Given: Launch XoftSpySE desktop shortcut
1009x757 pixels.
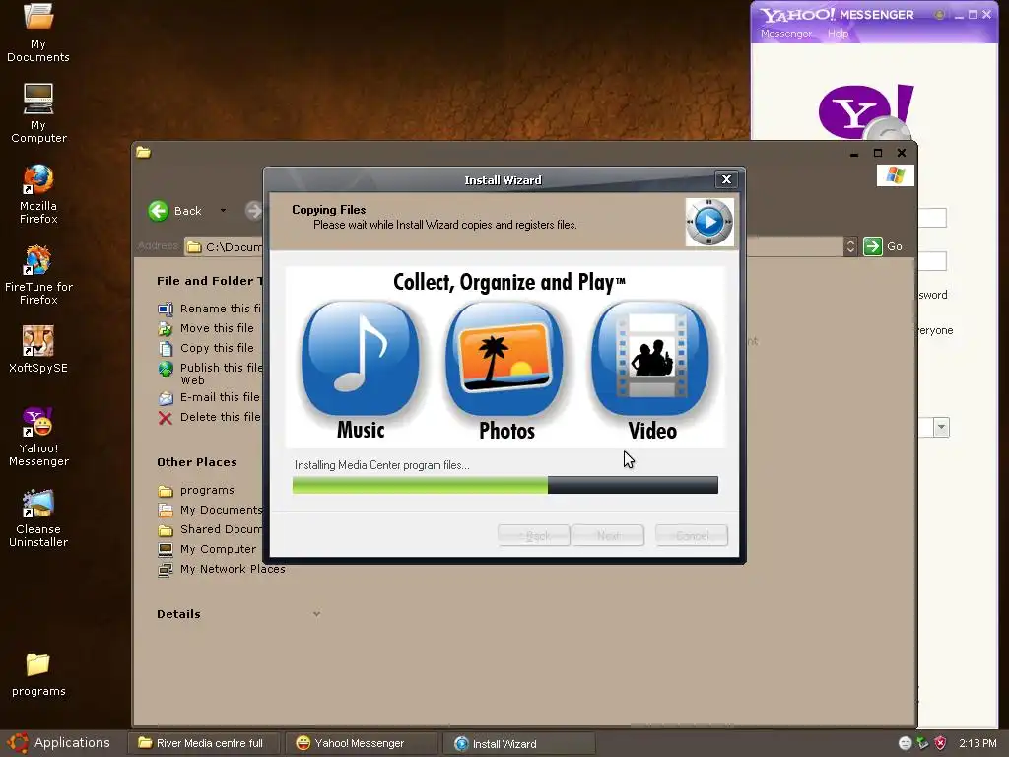Looking at the screenshot, I should coord(38,350).
